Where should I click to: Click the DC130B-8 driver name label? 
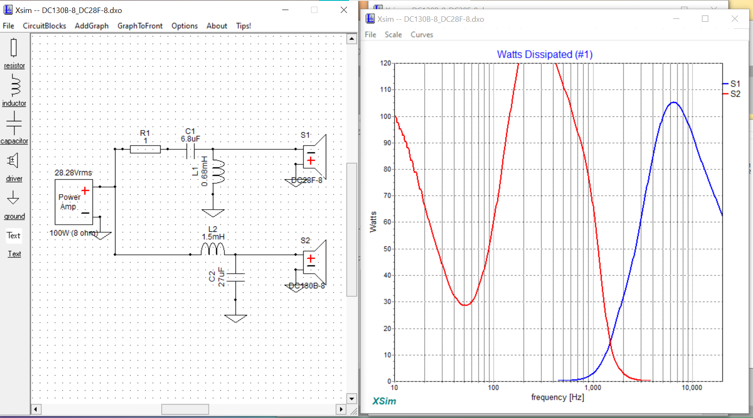(x=307, y=286)
